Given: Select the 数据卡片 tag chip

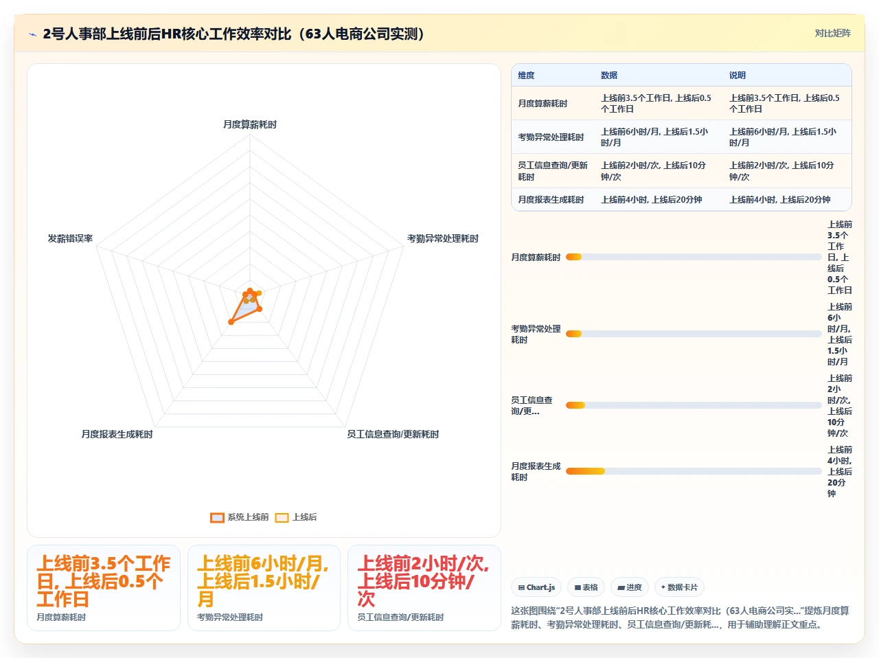Looking at the screenshot, I should point(679,587).
